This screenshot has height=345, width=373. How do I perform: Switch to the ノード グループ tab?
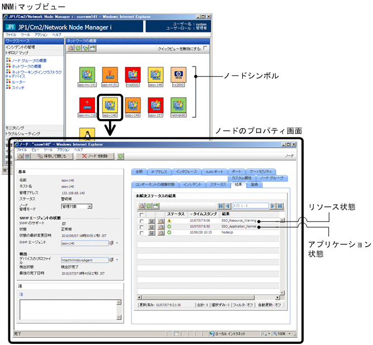click(272, 178)
